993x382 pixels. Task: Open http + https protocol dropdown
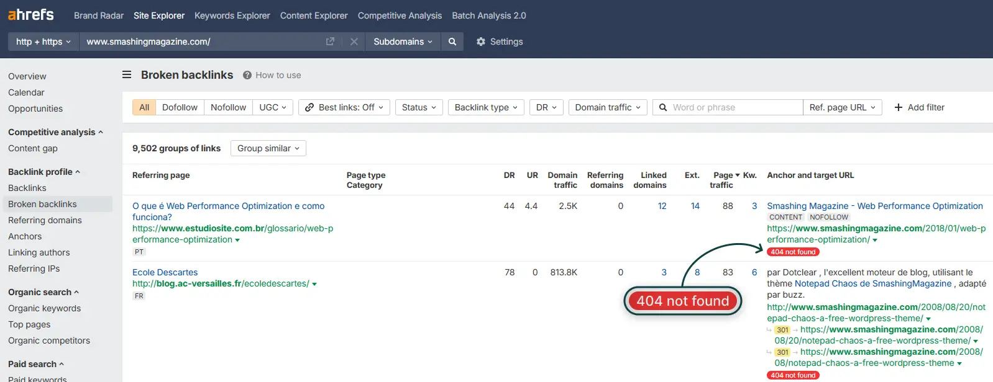click(43, 42)
